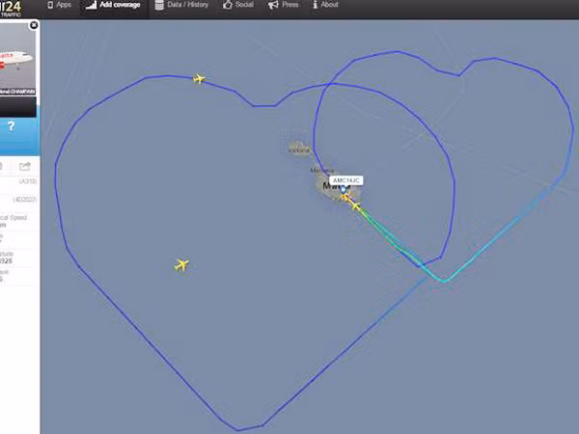Screen dimensions: 579x434
Task: Click the Flightradar24 logo
Action: 11,9
